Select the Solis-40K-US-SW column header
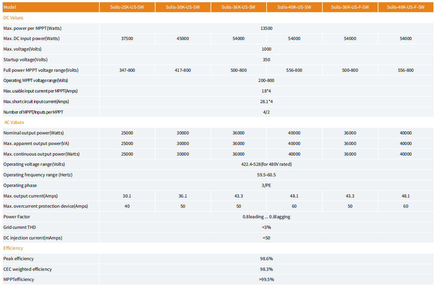The height and width of the screenshot is (287, 438). 294,7
